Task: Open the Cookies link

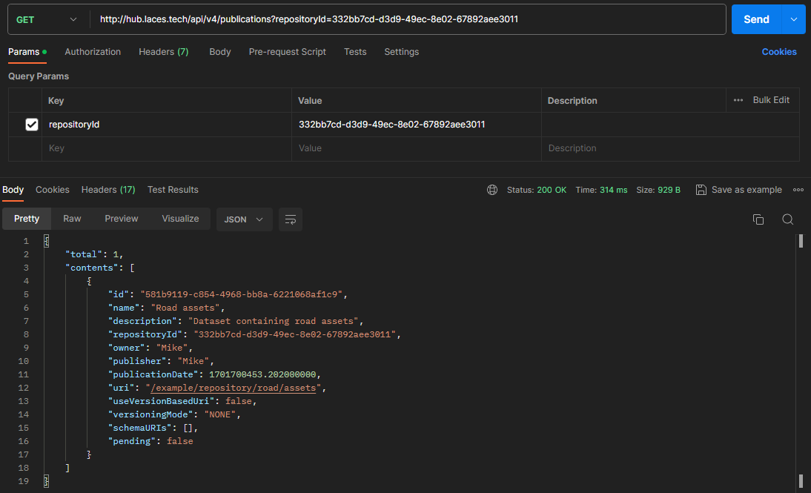Action: tap(779, 52)
